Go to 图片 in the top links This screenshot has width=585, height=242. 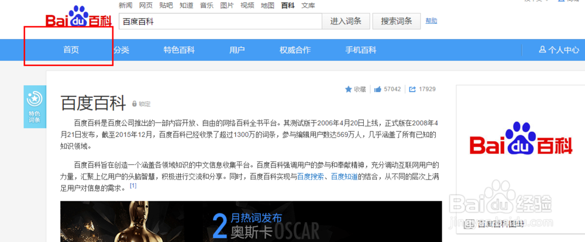[227, 5]
